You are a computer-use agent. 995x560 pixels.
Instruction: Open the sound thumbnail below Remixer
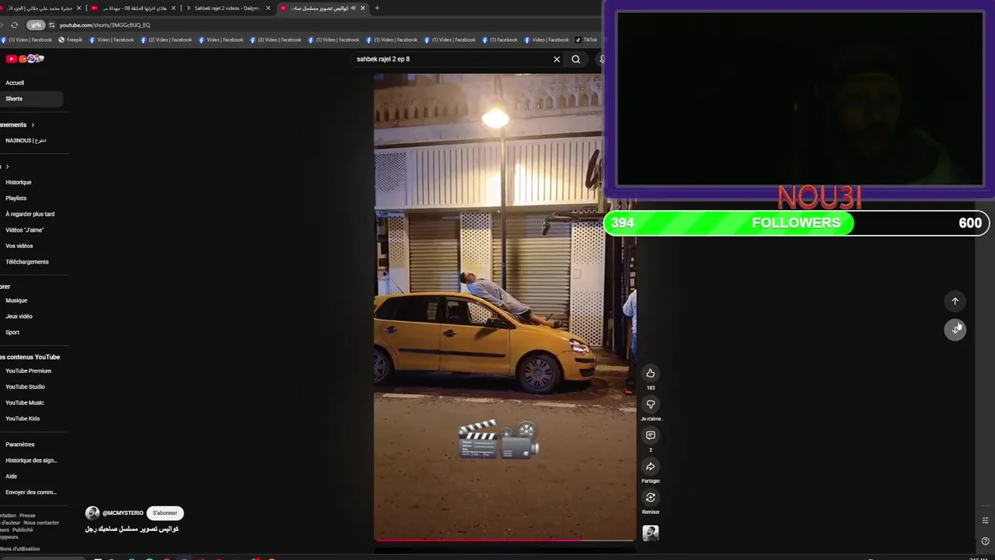click(651, 533)
